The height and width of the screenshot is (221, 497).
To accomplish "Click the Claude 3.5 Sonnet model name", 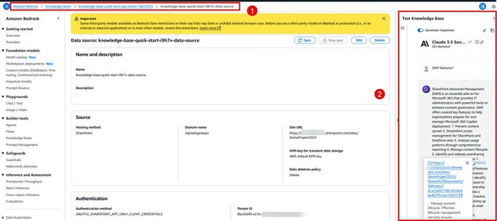I will [449, 42].
